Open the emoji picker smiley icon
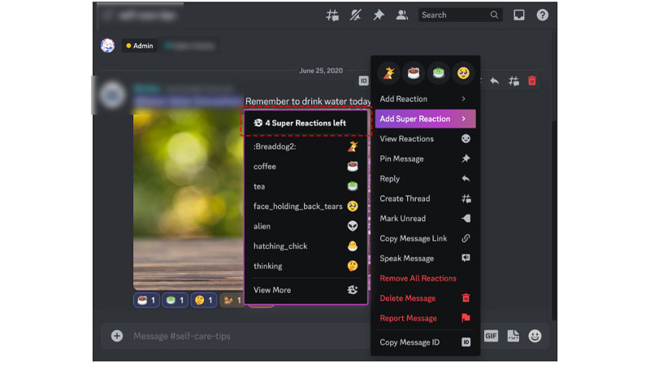The image size is (650, 366). tap(535, 336)
